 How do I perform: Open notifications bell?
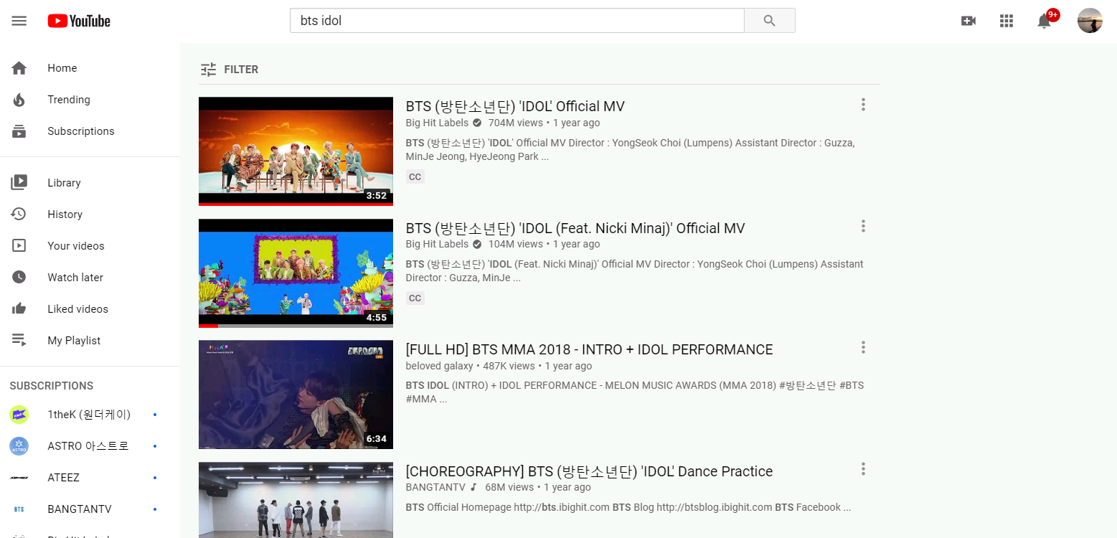pyautogui.click(x=1045, y=21)
